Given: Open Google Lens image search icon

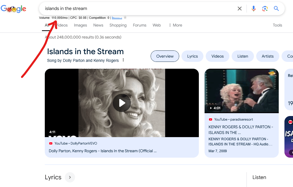Looking at the screenshot, I should 265,9.
